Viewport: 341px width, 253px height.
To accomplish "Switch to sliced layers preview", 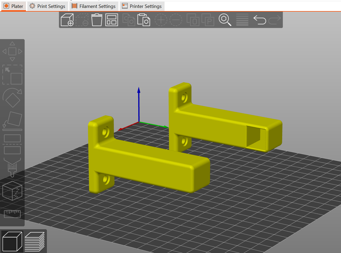I will tap(34, 241).
